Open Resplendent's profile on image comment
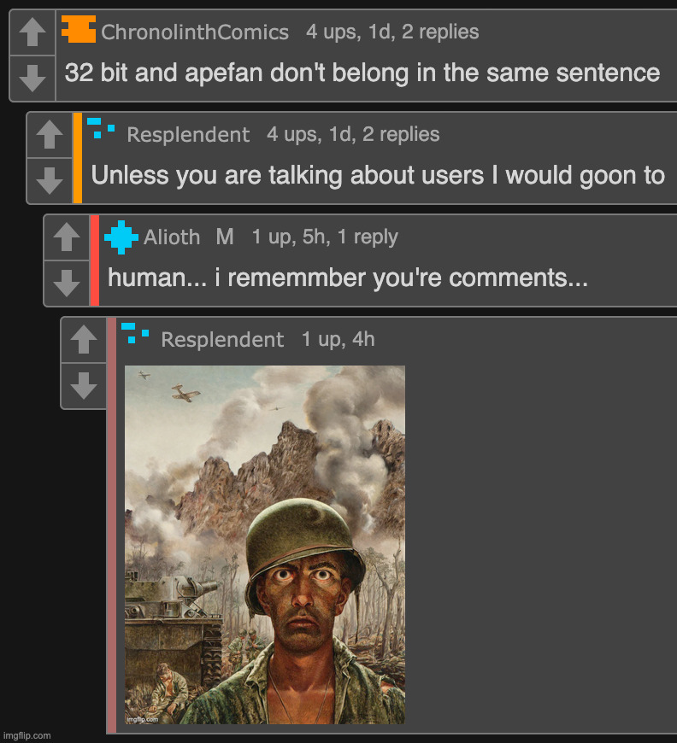Viewport: 677px width, 743px height. pos(222,340)
